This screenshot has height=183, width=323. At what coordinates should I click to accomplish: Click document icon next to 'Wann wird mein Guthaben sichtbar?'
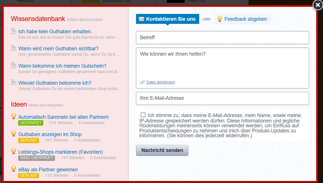(x=14, y=48)
